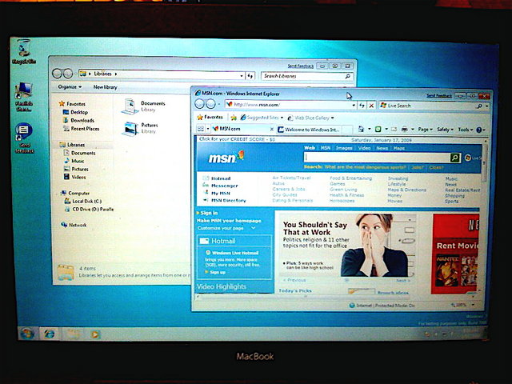Select the News search tab on MSN
512x384 pixels.
pos(382,148)
